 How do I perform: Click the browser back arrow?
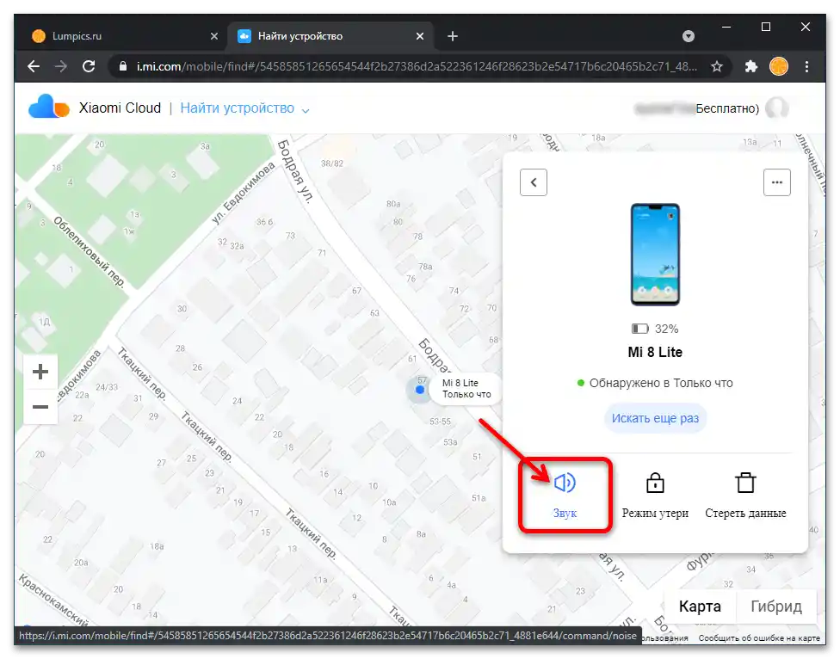click(34, 66)
